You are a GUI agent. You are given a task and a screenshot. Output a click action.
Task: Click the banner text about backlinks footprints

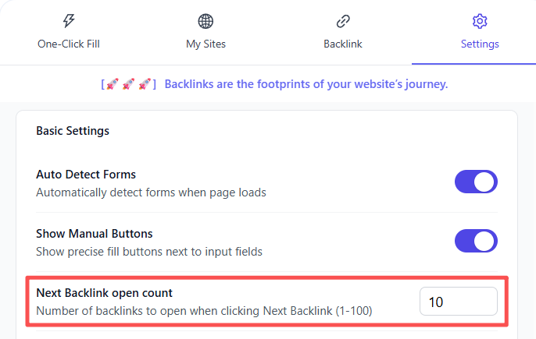306,84
